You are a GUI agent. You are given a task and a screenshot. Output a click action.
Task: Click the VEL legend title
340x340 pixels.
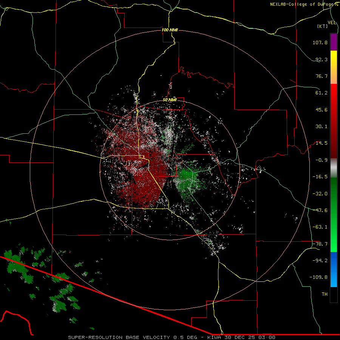(332, 22)
